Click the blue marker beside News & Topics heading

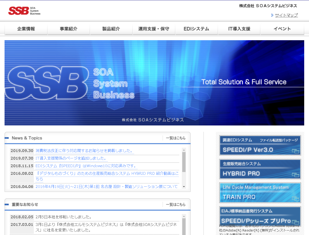(8, 138)
